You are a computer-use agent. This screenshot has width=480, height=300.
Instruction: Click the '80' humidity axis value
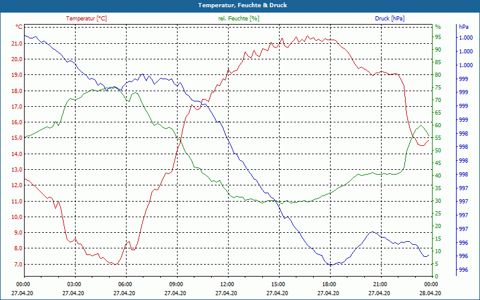[438, 75]
